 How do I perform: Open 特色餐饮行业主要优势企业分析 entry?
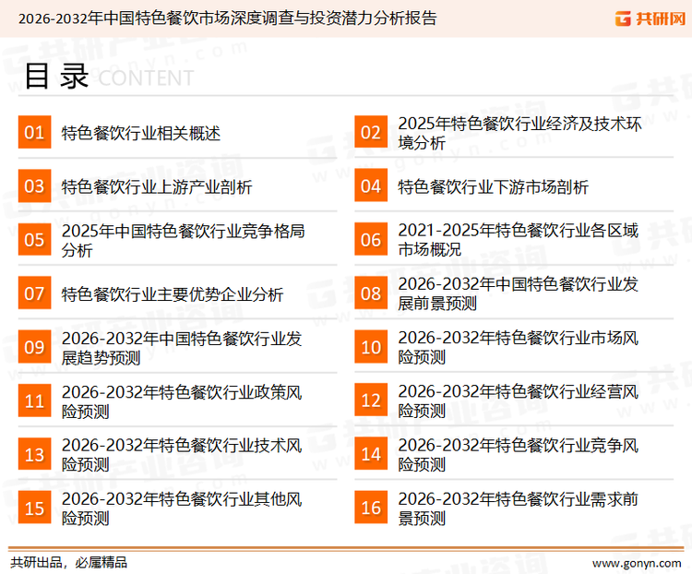click(173, 294)
